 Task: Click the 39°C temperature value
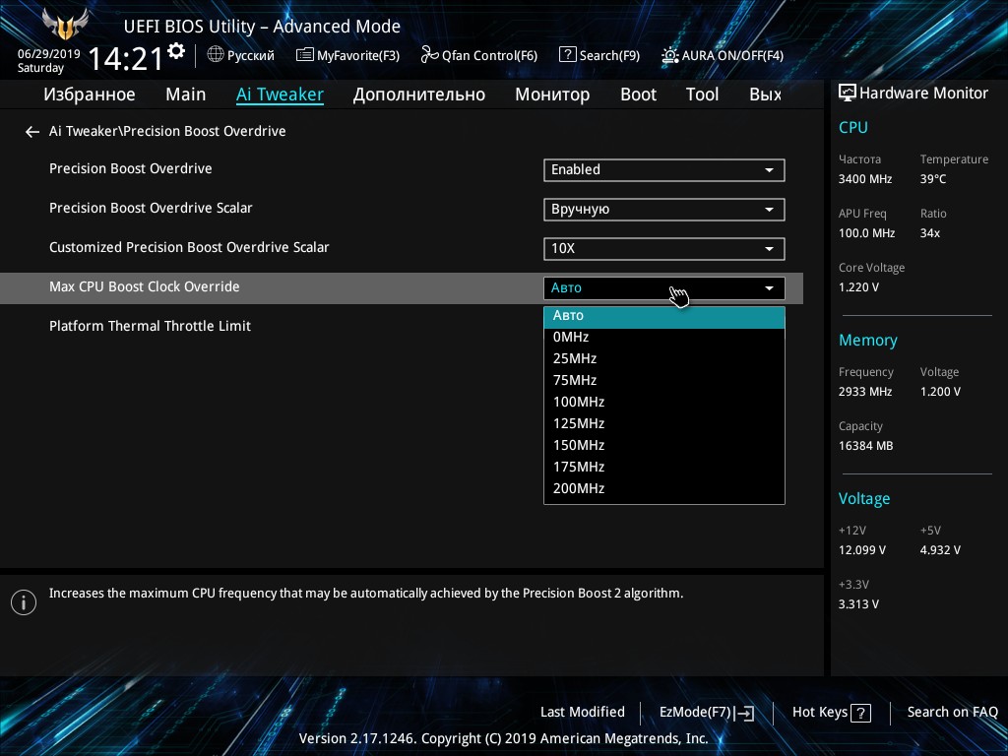click(x=933, y=179)
